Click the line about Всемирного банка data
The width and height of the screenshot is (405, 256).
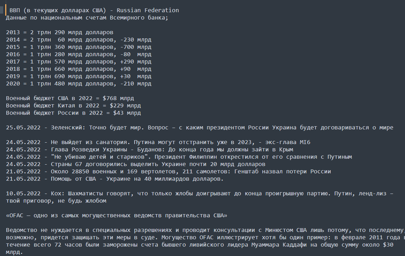(x=87, y=18)
